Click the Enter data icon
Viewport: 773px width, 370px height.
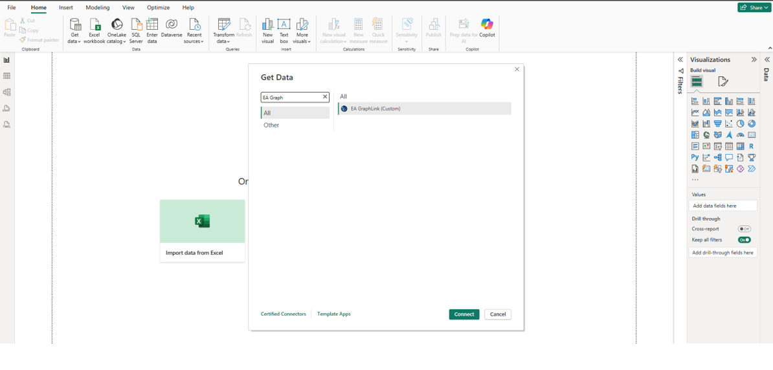point(152,25)
